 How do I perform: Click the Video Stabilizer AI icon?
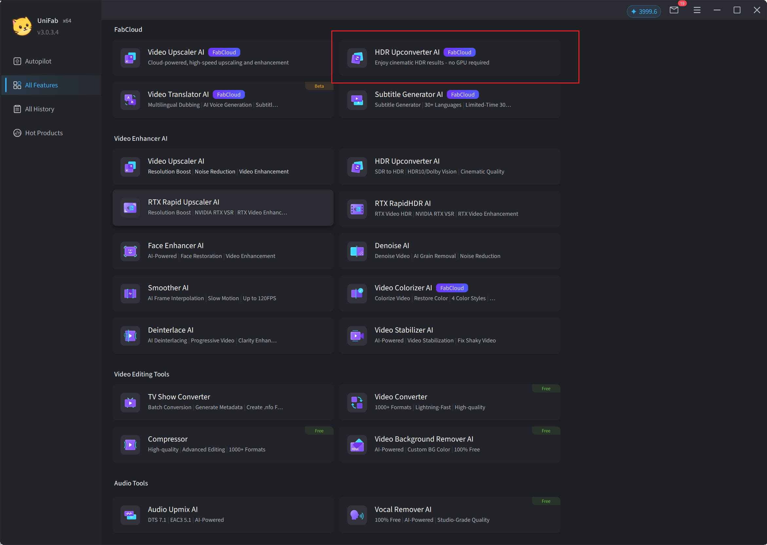(x=357, y=336)
